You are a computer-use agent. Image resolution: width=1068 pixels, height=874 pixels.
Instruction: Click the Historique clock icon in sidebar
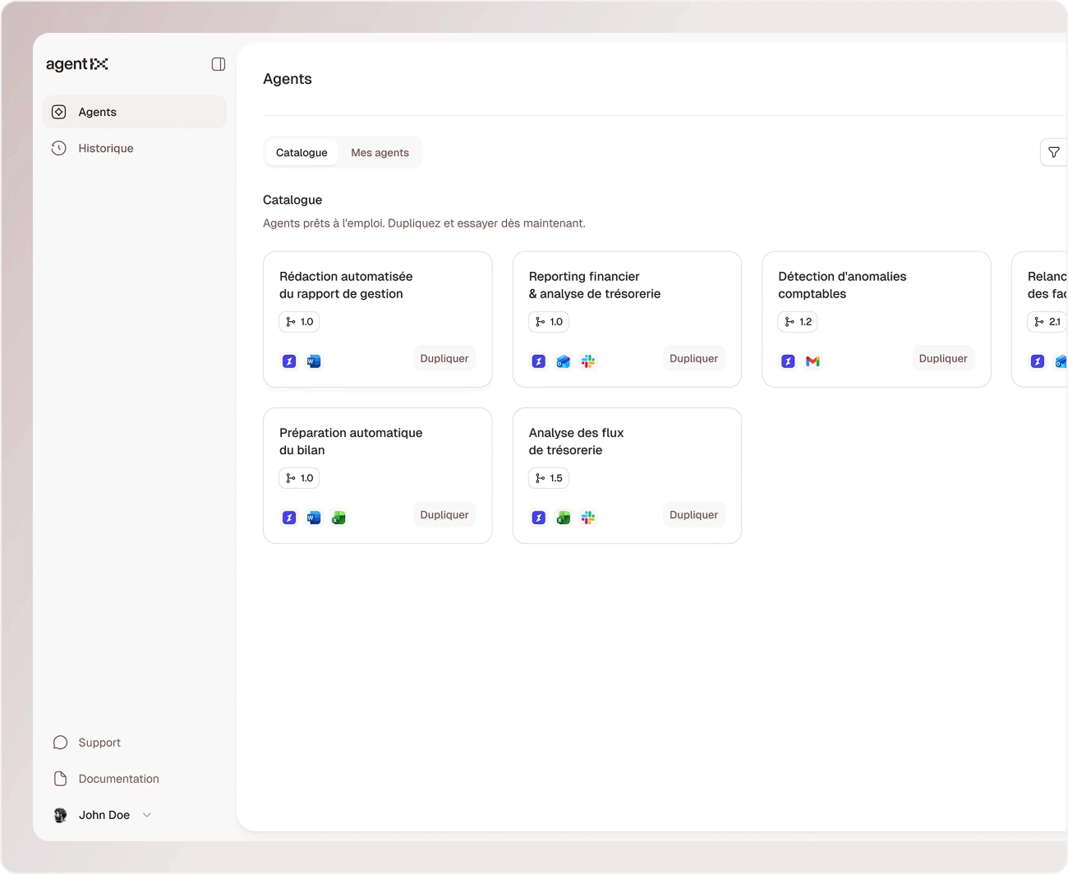tap(58, 148)
